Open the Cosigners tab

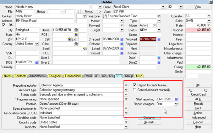55,76
